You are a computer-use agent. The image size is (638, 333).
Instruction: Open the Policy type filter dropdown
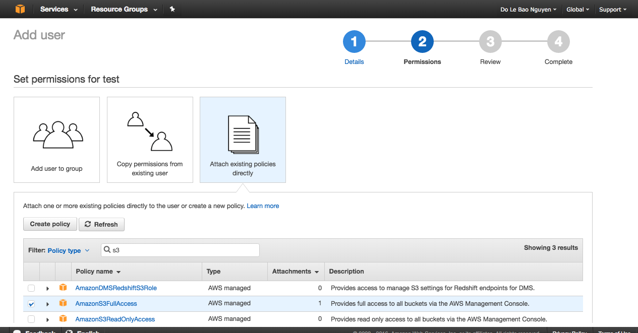tap(68, 250)
